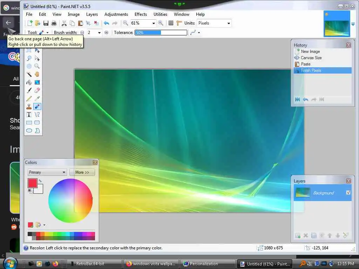Screen dimensions: 359x269
Task: Click the Tolerance slider bar
Action: click(161, 33)
